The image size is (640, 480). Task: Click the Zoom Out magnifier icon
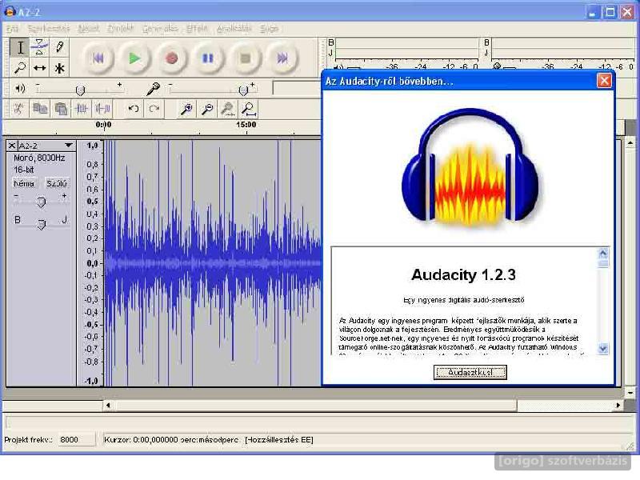click(207, 109)
